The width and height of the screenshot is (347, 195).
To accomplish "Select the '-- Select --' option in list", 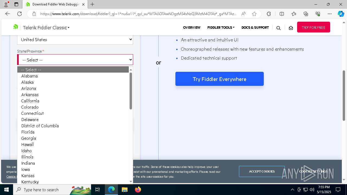I will point(73,70).
